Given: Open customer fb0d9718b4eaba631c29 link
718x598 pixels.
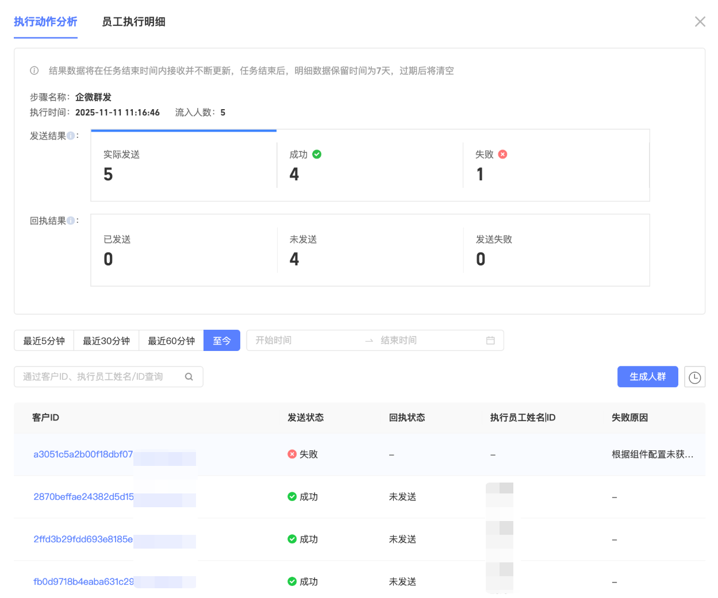Looking at the screenshot, I should coord(83,582).
